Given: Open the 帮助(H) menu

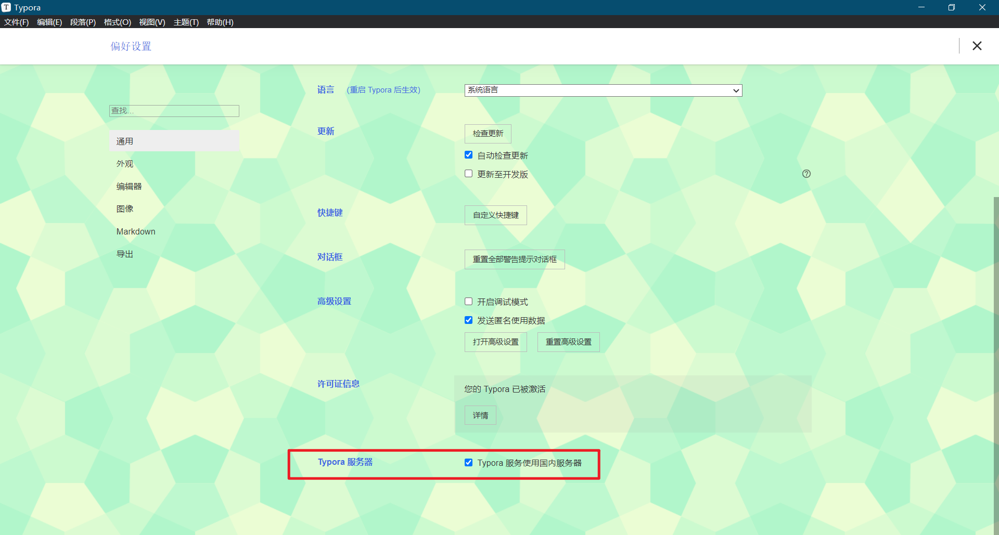Looking at the screenshot, I should coord(220,22).
